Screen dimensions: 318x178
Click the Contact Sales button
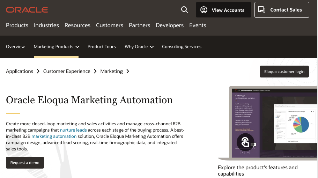(282, 10)
